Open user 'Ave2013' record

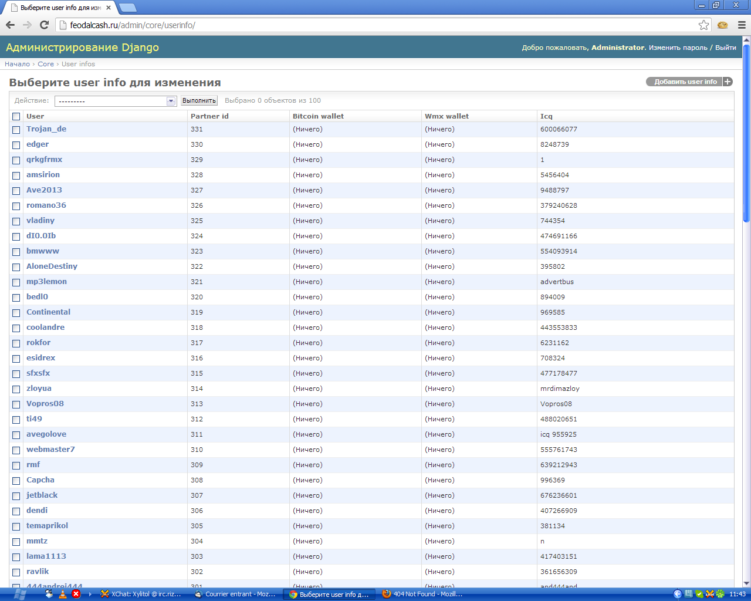[44, 190]
